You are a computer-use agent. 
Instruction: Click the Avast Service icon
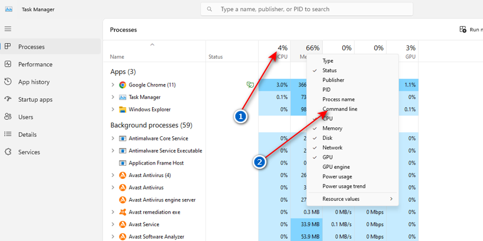(123, 224)
